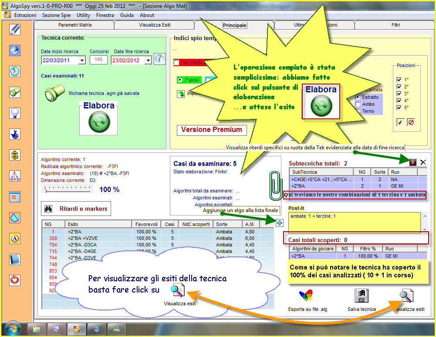Open the Windows Start button
Image resolution: width=436 pixels, height=337 pixels.
click(13, 330)
